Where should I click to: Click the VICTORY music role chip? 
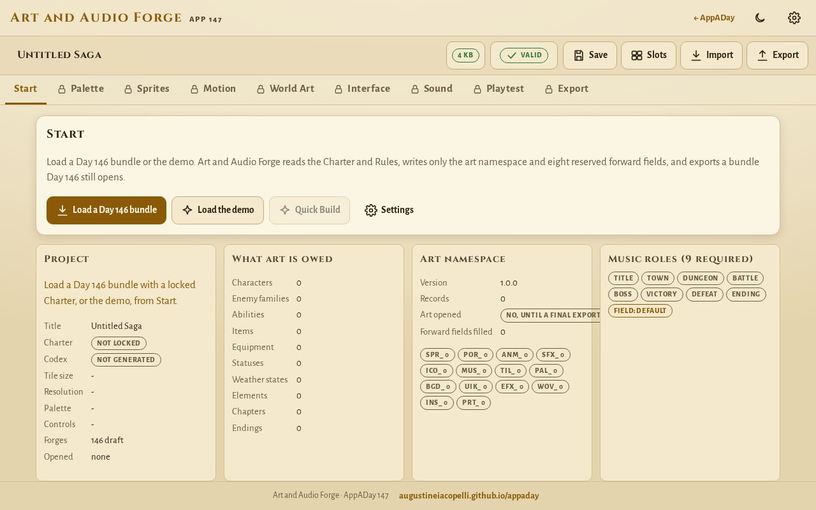click(x=662, y=294)
